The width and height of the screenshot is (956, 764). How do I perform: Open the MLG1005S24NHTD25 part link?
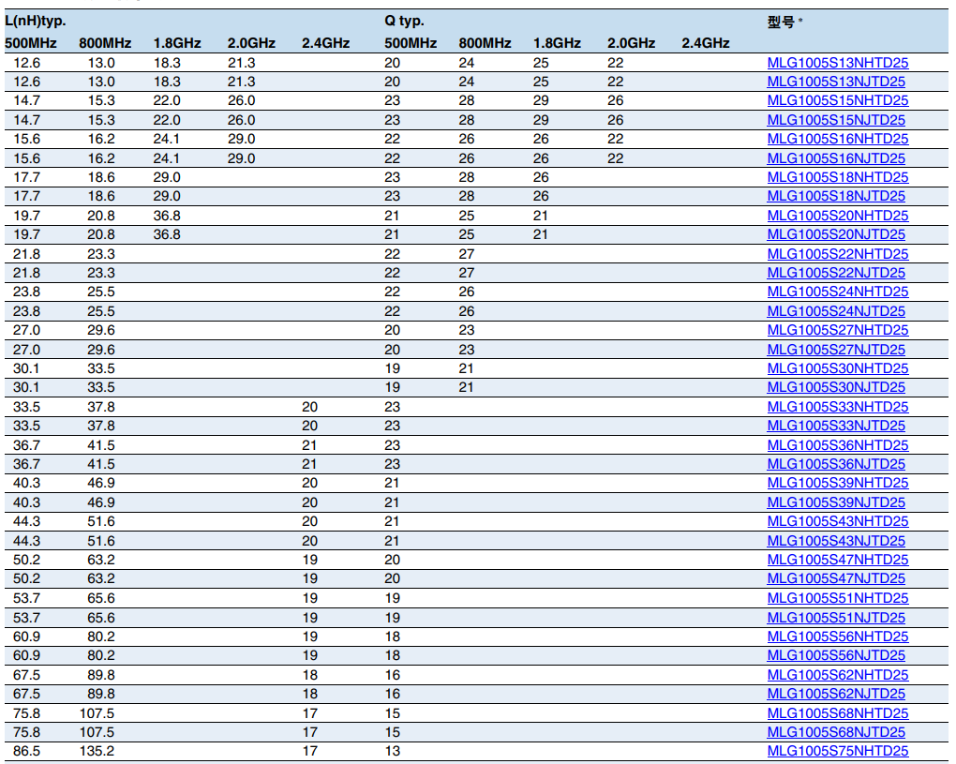point(837,292)
